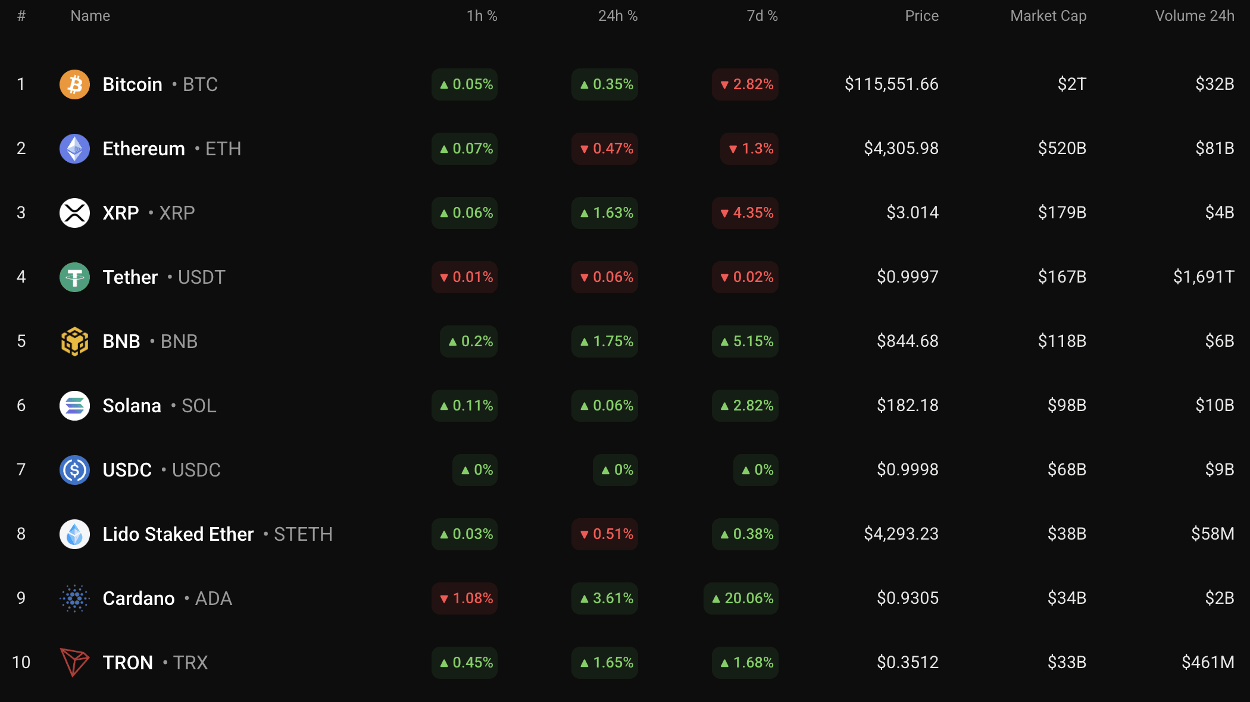Click Bitcoin's 7d percentage change badge
This screenshot has width=1250, height=702.
pos(745,84)
